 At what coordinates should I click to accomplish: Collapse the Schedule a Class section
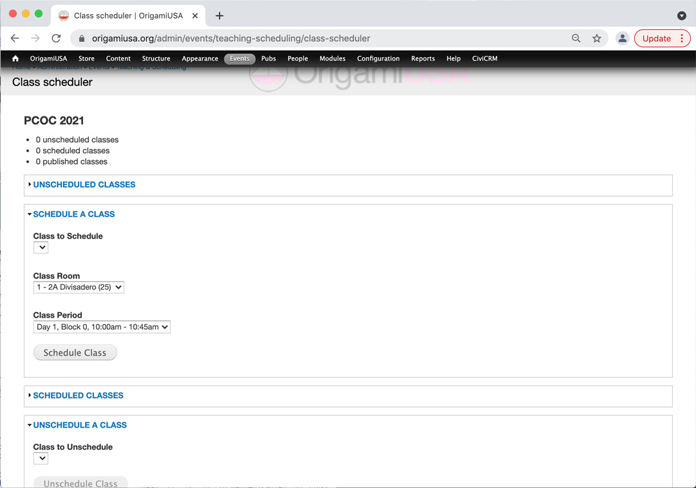coord(73,214)
